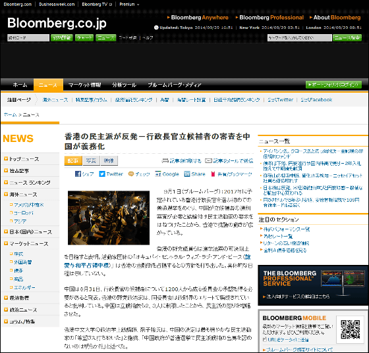The height and width of the screenshot is (353, 369).
Task: Open the Hong Kong protest photo thumbnail
Action: (109, 218)
